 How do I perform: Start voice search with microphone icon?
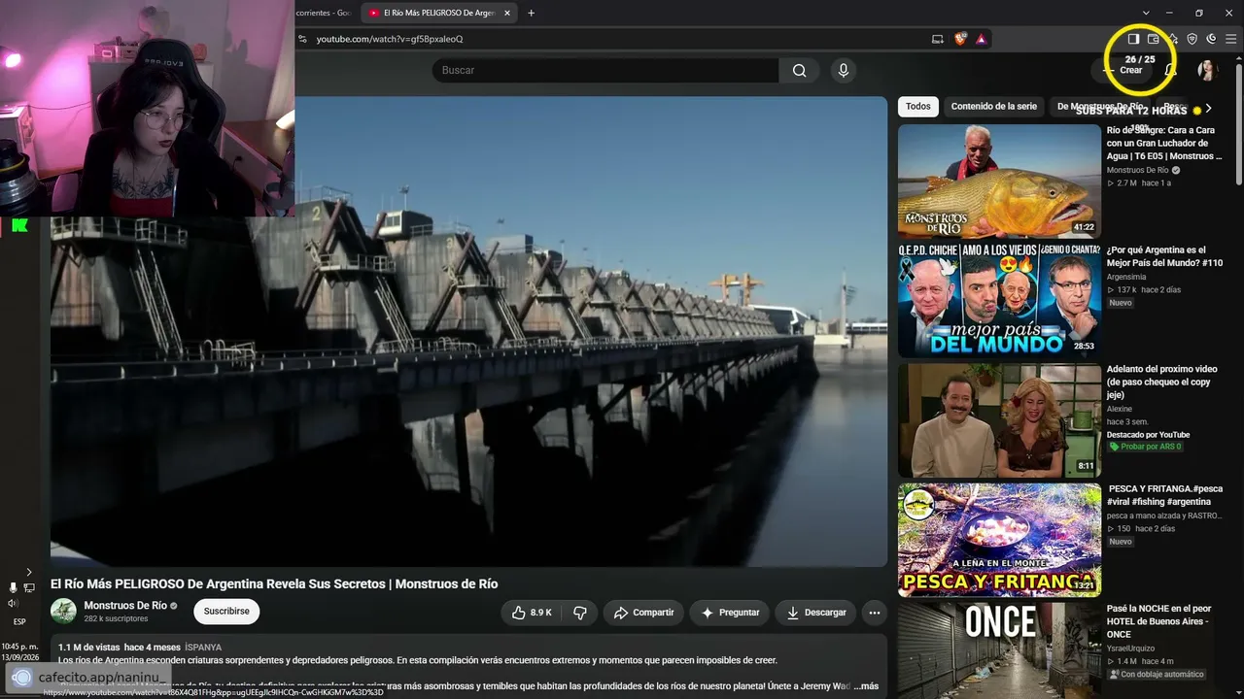[x=843, y=70]
